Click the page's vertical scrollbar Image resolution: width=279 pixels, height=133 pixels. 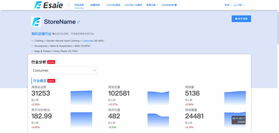pos(278,27)
